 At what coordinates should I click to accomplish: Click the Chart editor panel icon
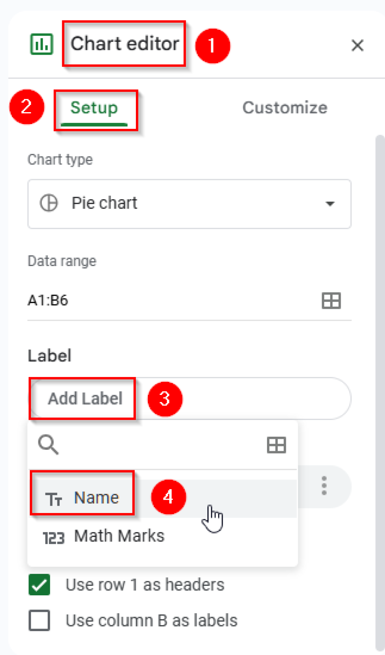click(41, 43)
